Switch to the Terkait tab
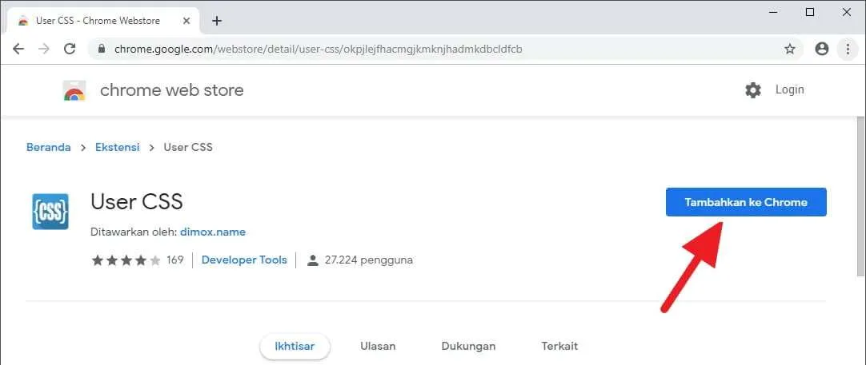 (x=559, y=347)
